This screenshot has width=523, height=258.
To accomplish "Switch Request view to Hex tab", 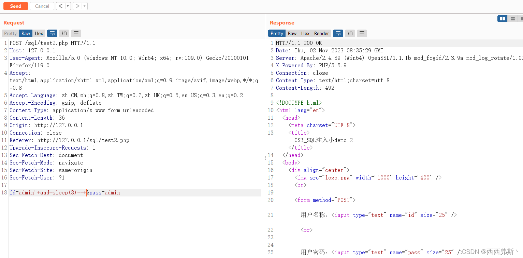I will [x=39, y=33].
